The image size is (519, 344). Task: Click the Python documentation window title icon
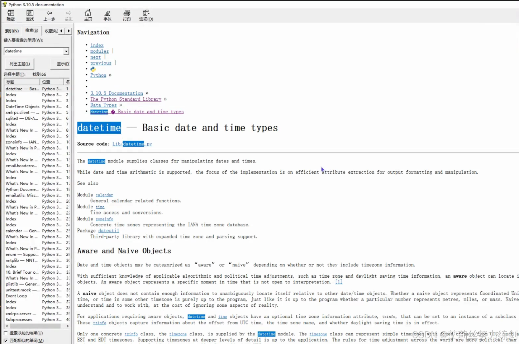coord(4,4)
